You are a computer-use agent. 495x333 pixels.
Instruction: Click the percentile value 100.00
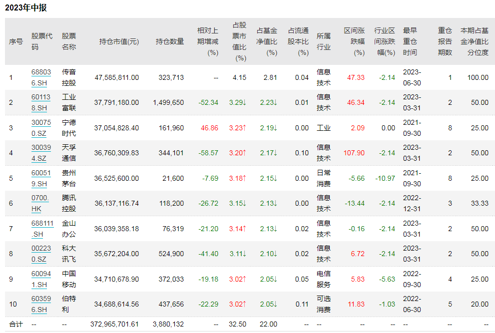(x=478, y=77)
